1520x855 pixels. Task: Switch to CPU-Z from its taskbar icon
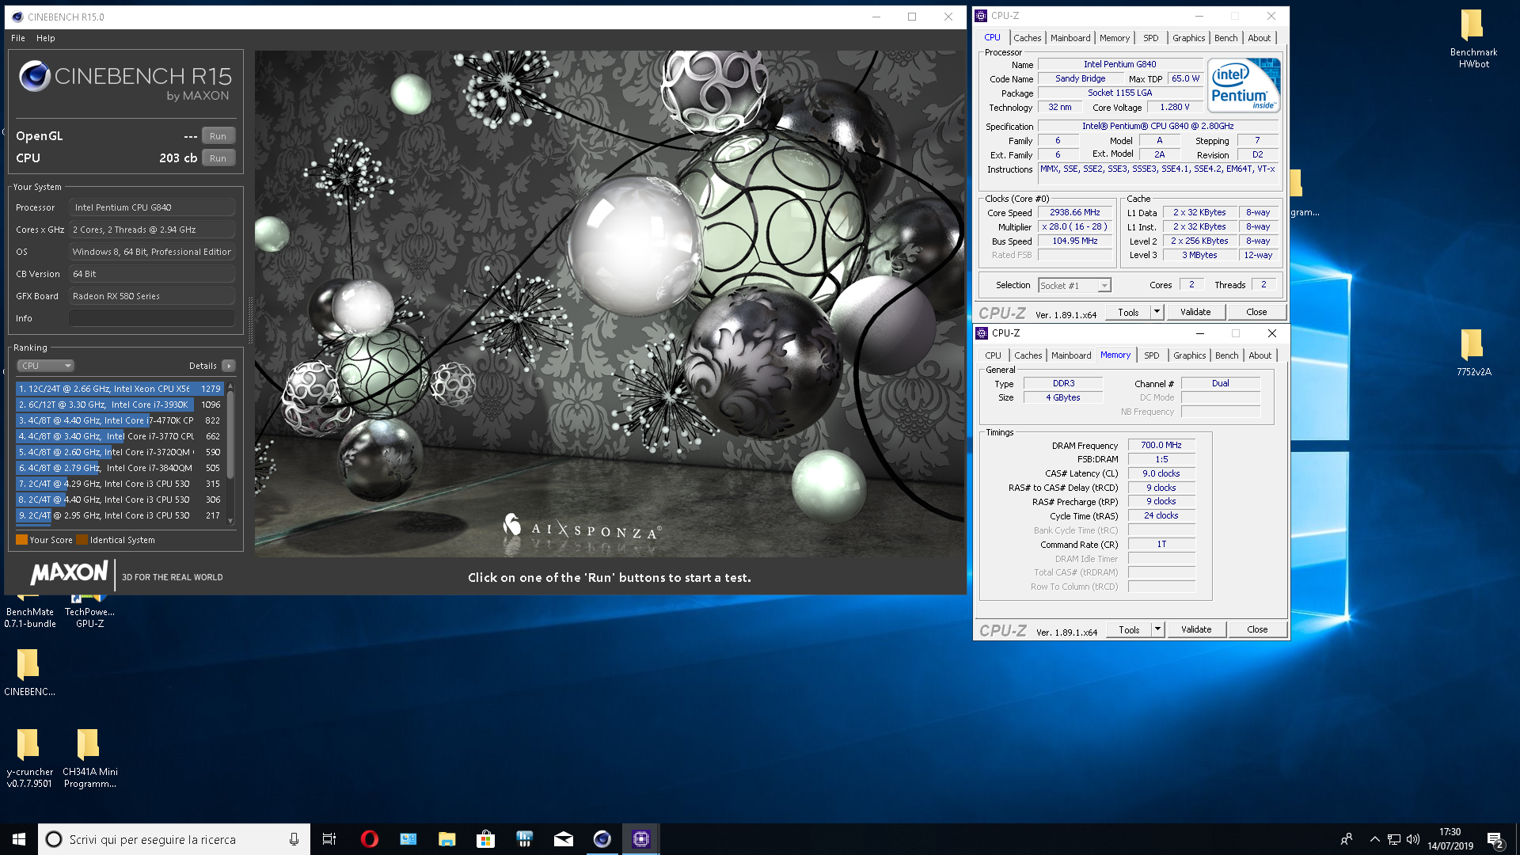click(x=640, y=839)
